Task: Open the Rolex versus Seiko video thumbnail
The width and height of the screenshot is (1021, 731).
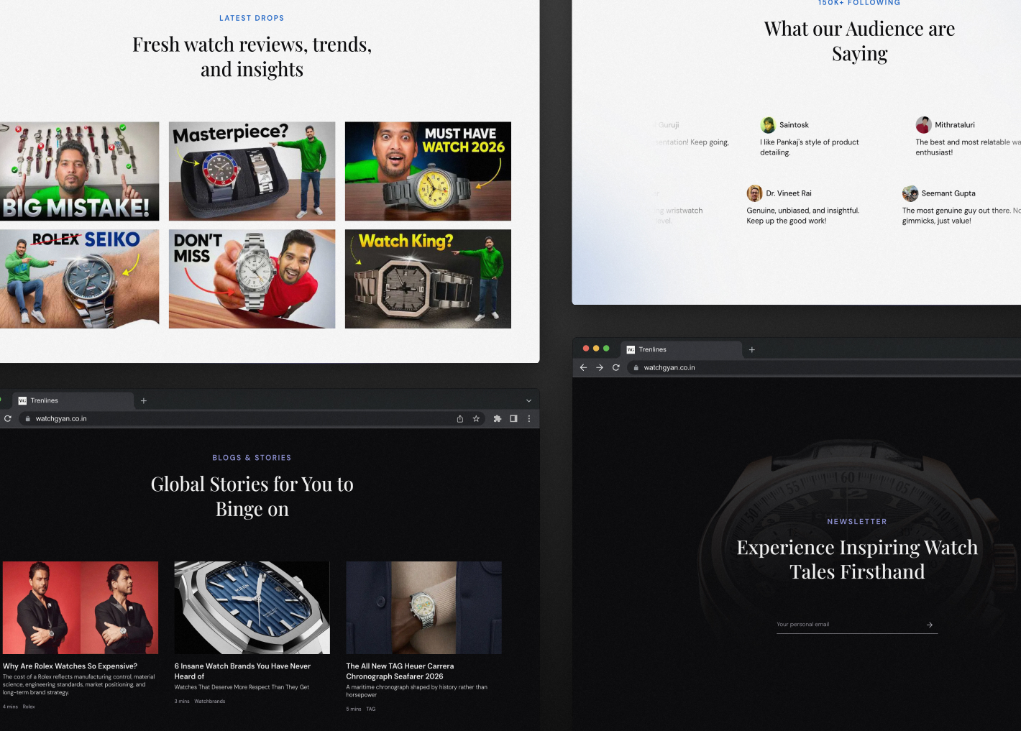Action: (x=81, y=279)
